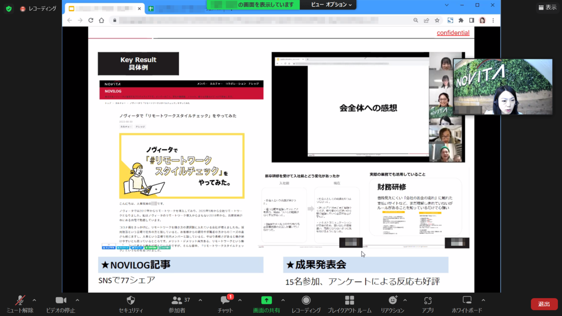Select the first Chrome tab with yellow icon

pos(105,8)
